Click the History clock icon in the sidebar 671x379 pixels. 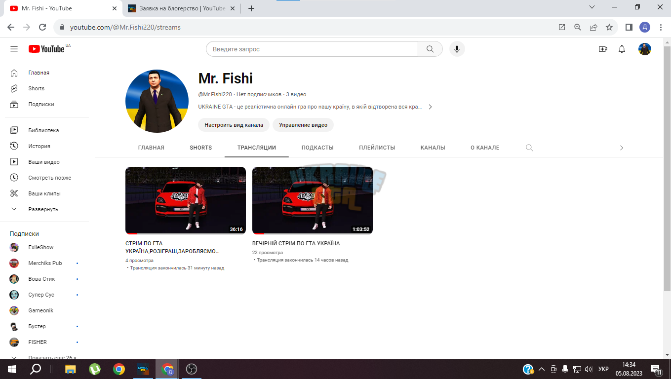[x=14, y=146]
